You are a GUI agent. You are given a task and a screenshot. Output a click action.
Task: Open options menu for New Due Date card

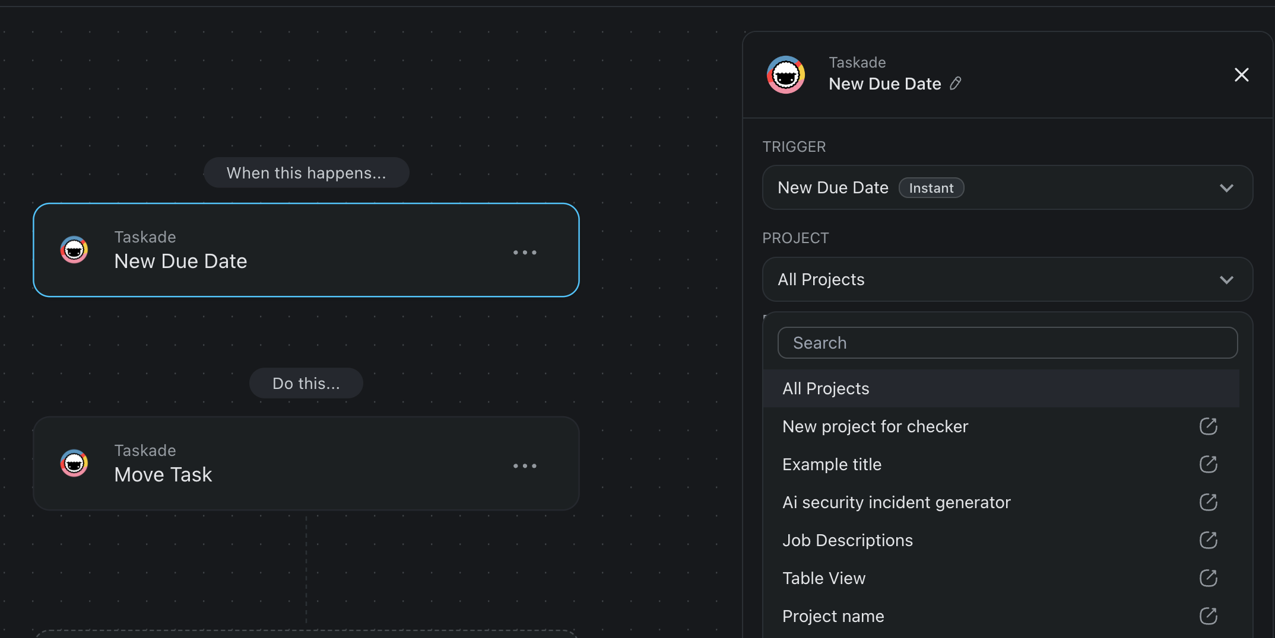pos(525,253)
